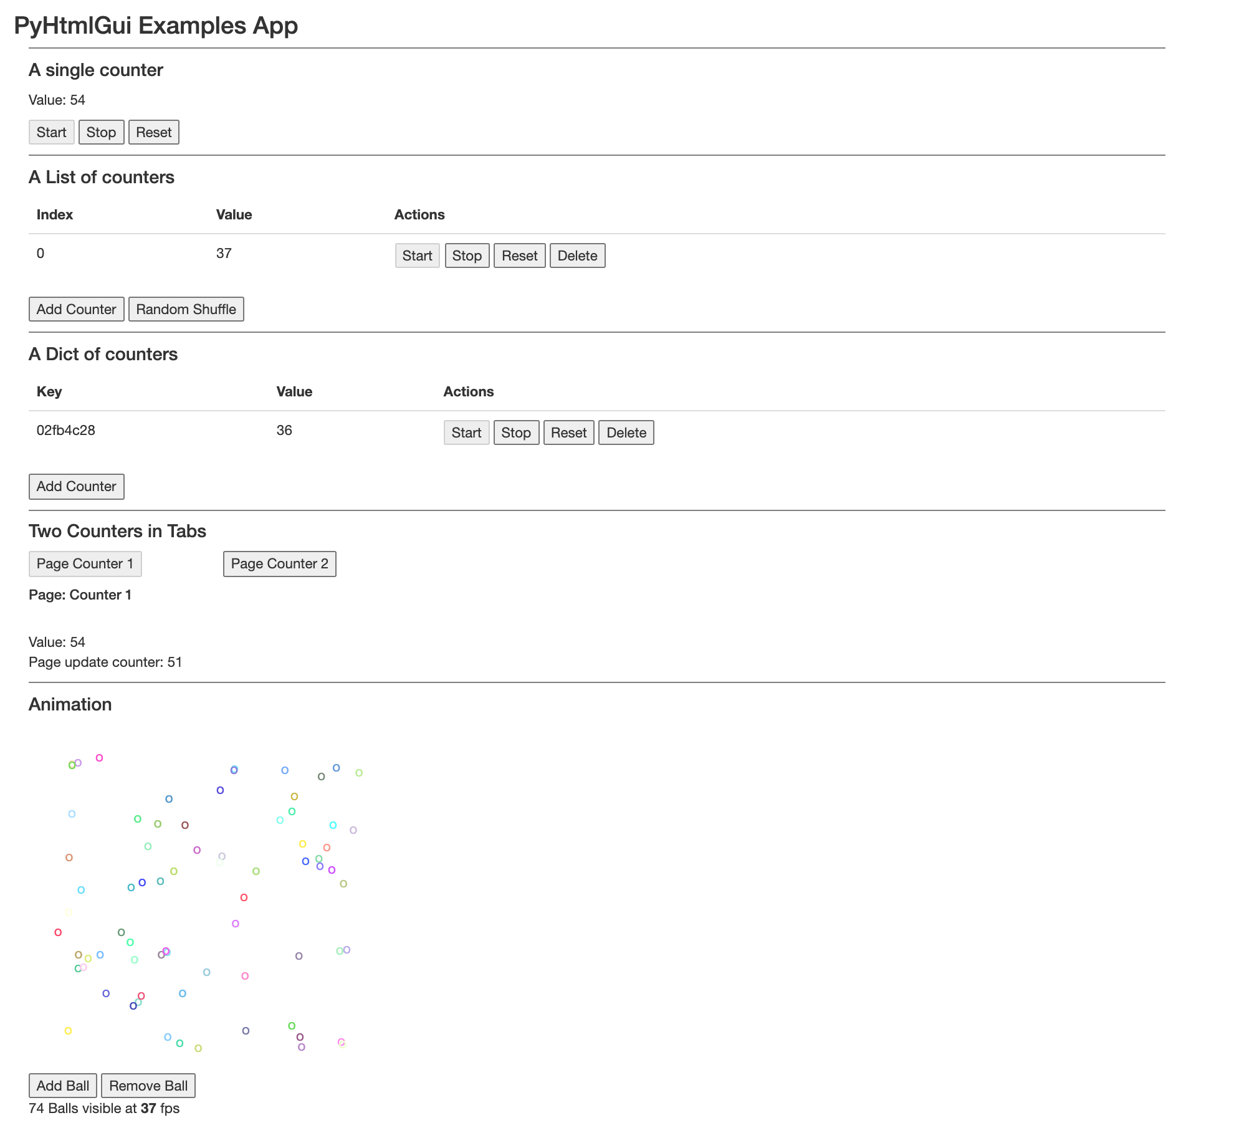
Task: Reset list counter with value 37
Action: [x=519, y=256]
